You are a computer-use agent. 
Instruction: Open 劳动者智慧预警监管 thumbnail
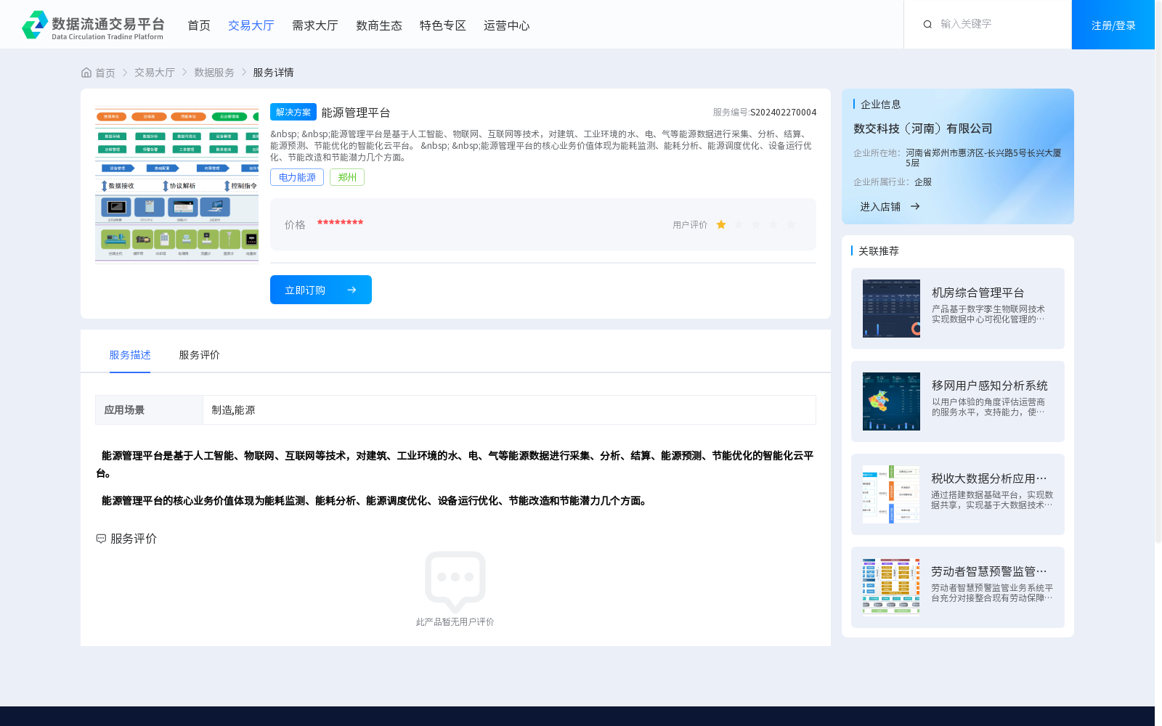pos(891,587)
